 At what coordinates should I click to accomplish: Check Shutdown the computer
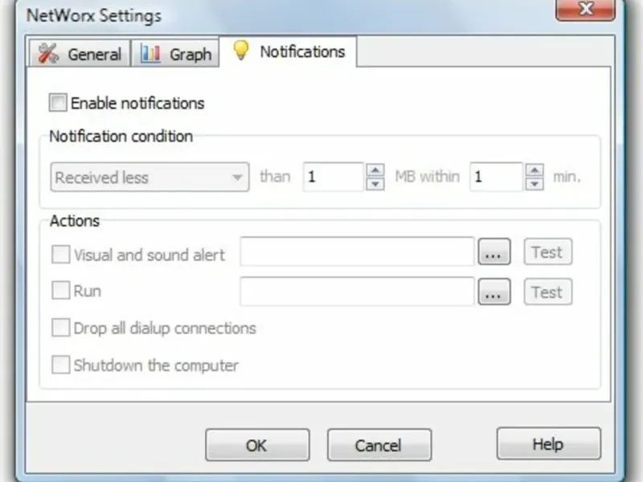coord(61,365)
